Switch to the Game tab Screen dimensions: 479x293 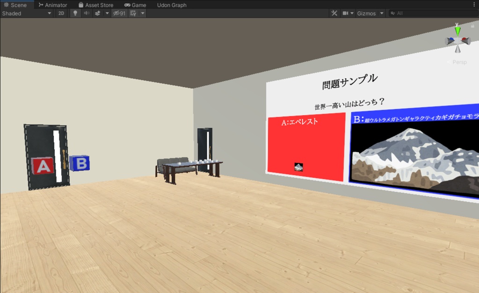[136, 5]
